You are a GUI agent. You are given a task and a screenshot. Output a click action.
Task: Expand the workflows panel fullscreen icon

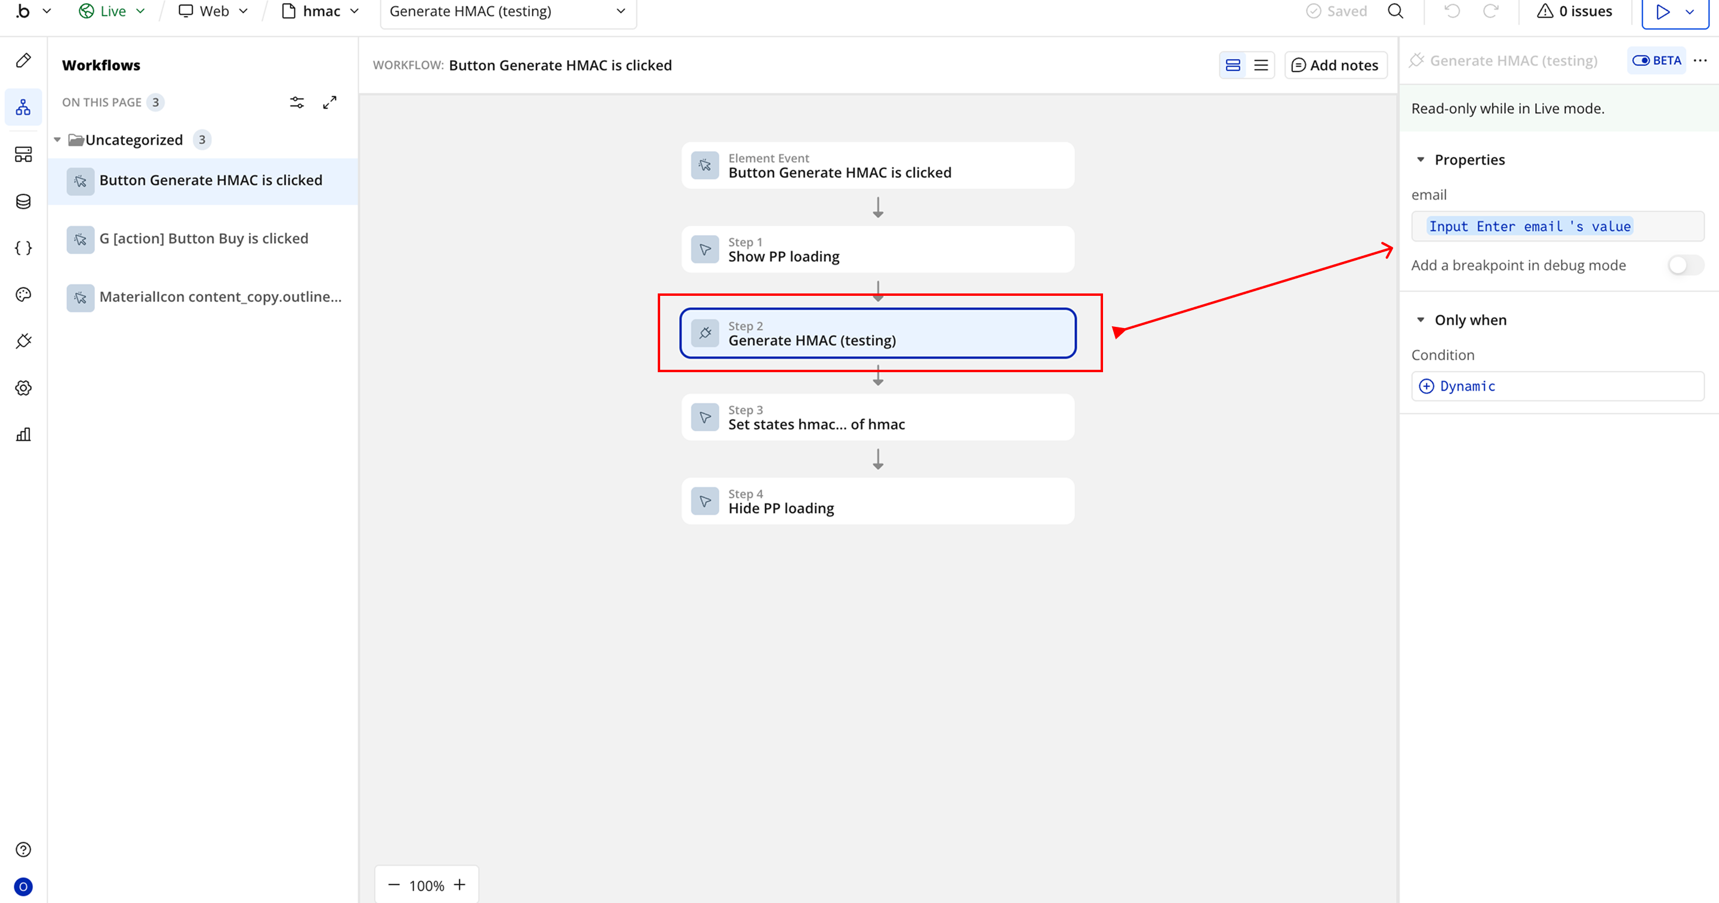tap(329, 103)
